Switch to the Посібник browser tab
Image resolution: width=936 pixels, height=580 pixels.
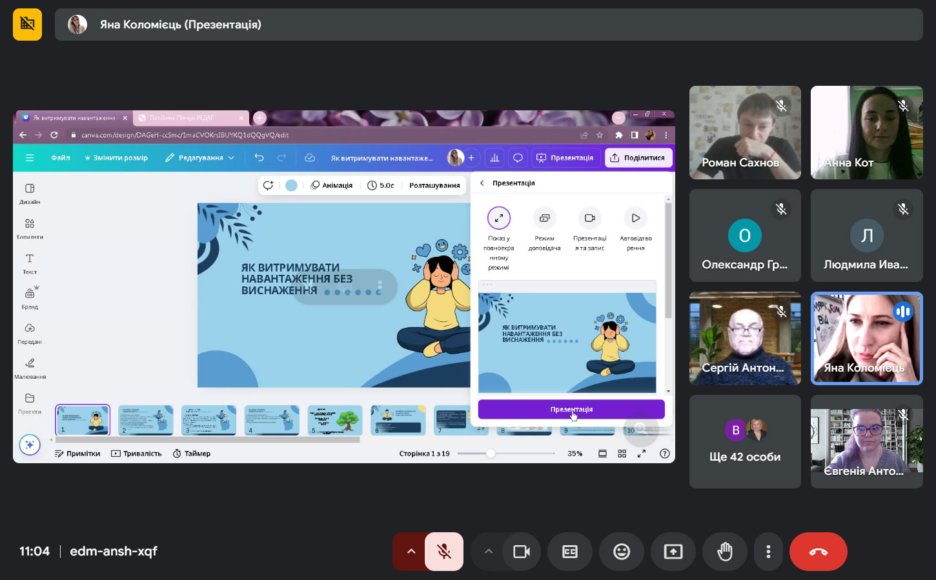[x=191, y=118]
